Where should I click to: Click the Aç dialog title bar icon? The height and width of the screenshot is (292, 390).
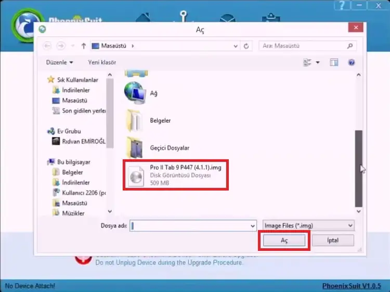tap(42, 29)
